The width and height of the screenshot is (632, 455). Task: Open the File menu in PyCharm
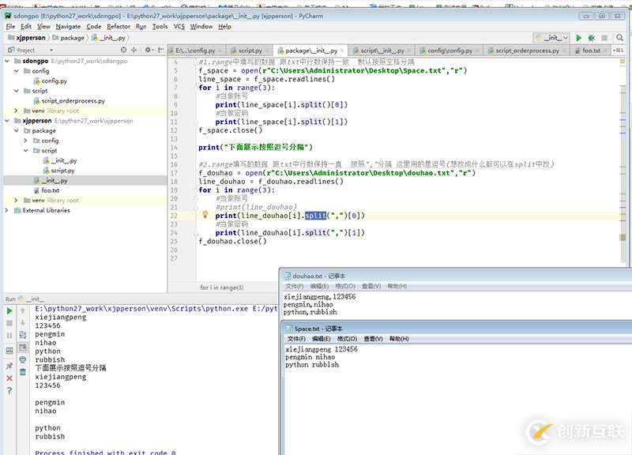pyautogui.click(x=10, y=27)
